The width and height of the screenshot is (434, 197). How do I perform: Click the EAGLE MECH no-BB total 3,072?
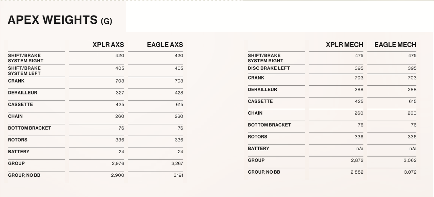(x=410, y=172)
